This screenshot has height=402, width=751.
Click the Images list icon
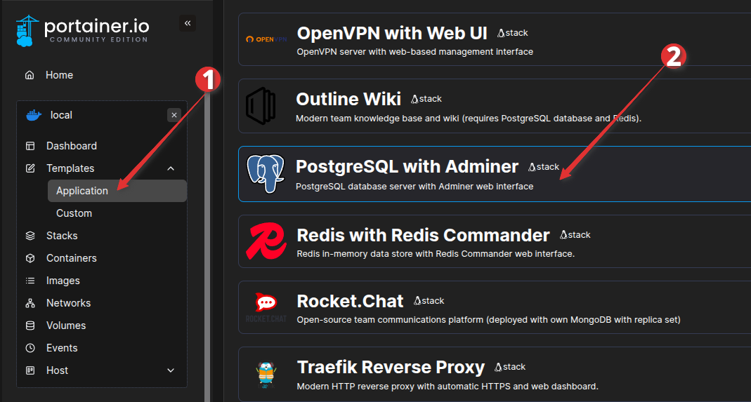pos(30,281)
